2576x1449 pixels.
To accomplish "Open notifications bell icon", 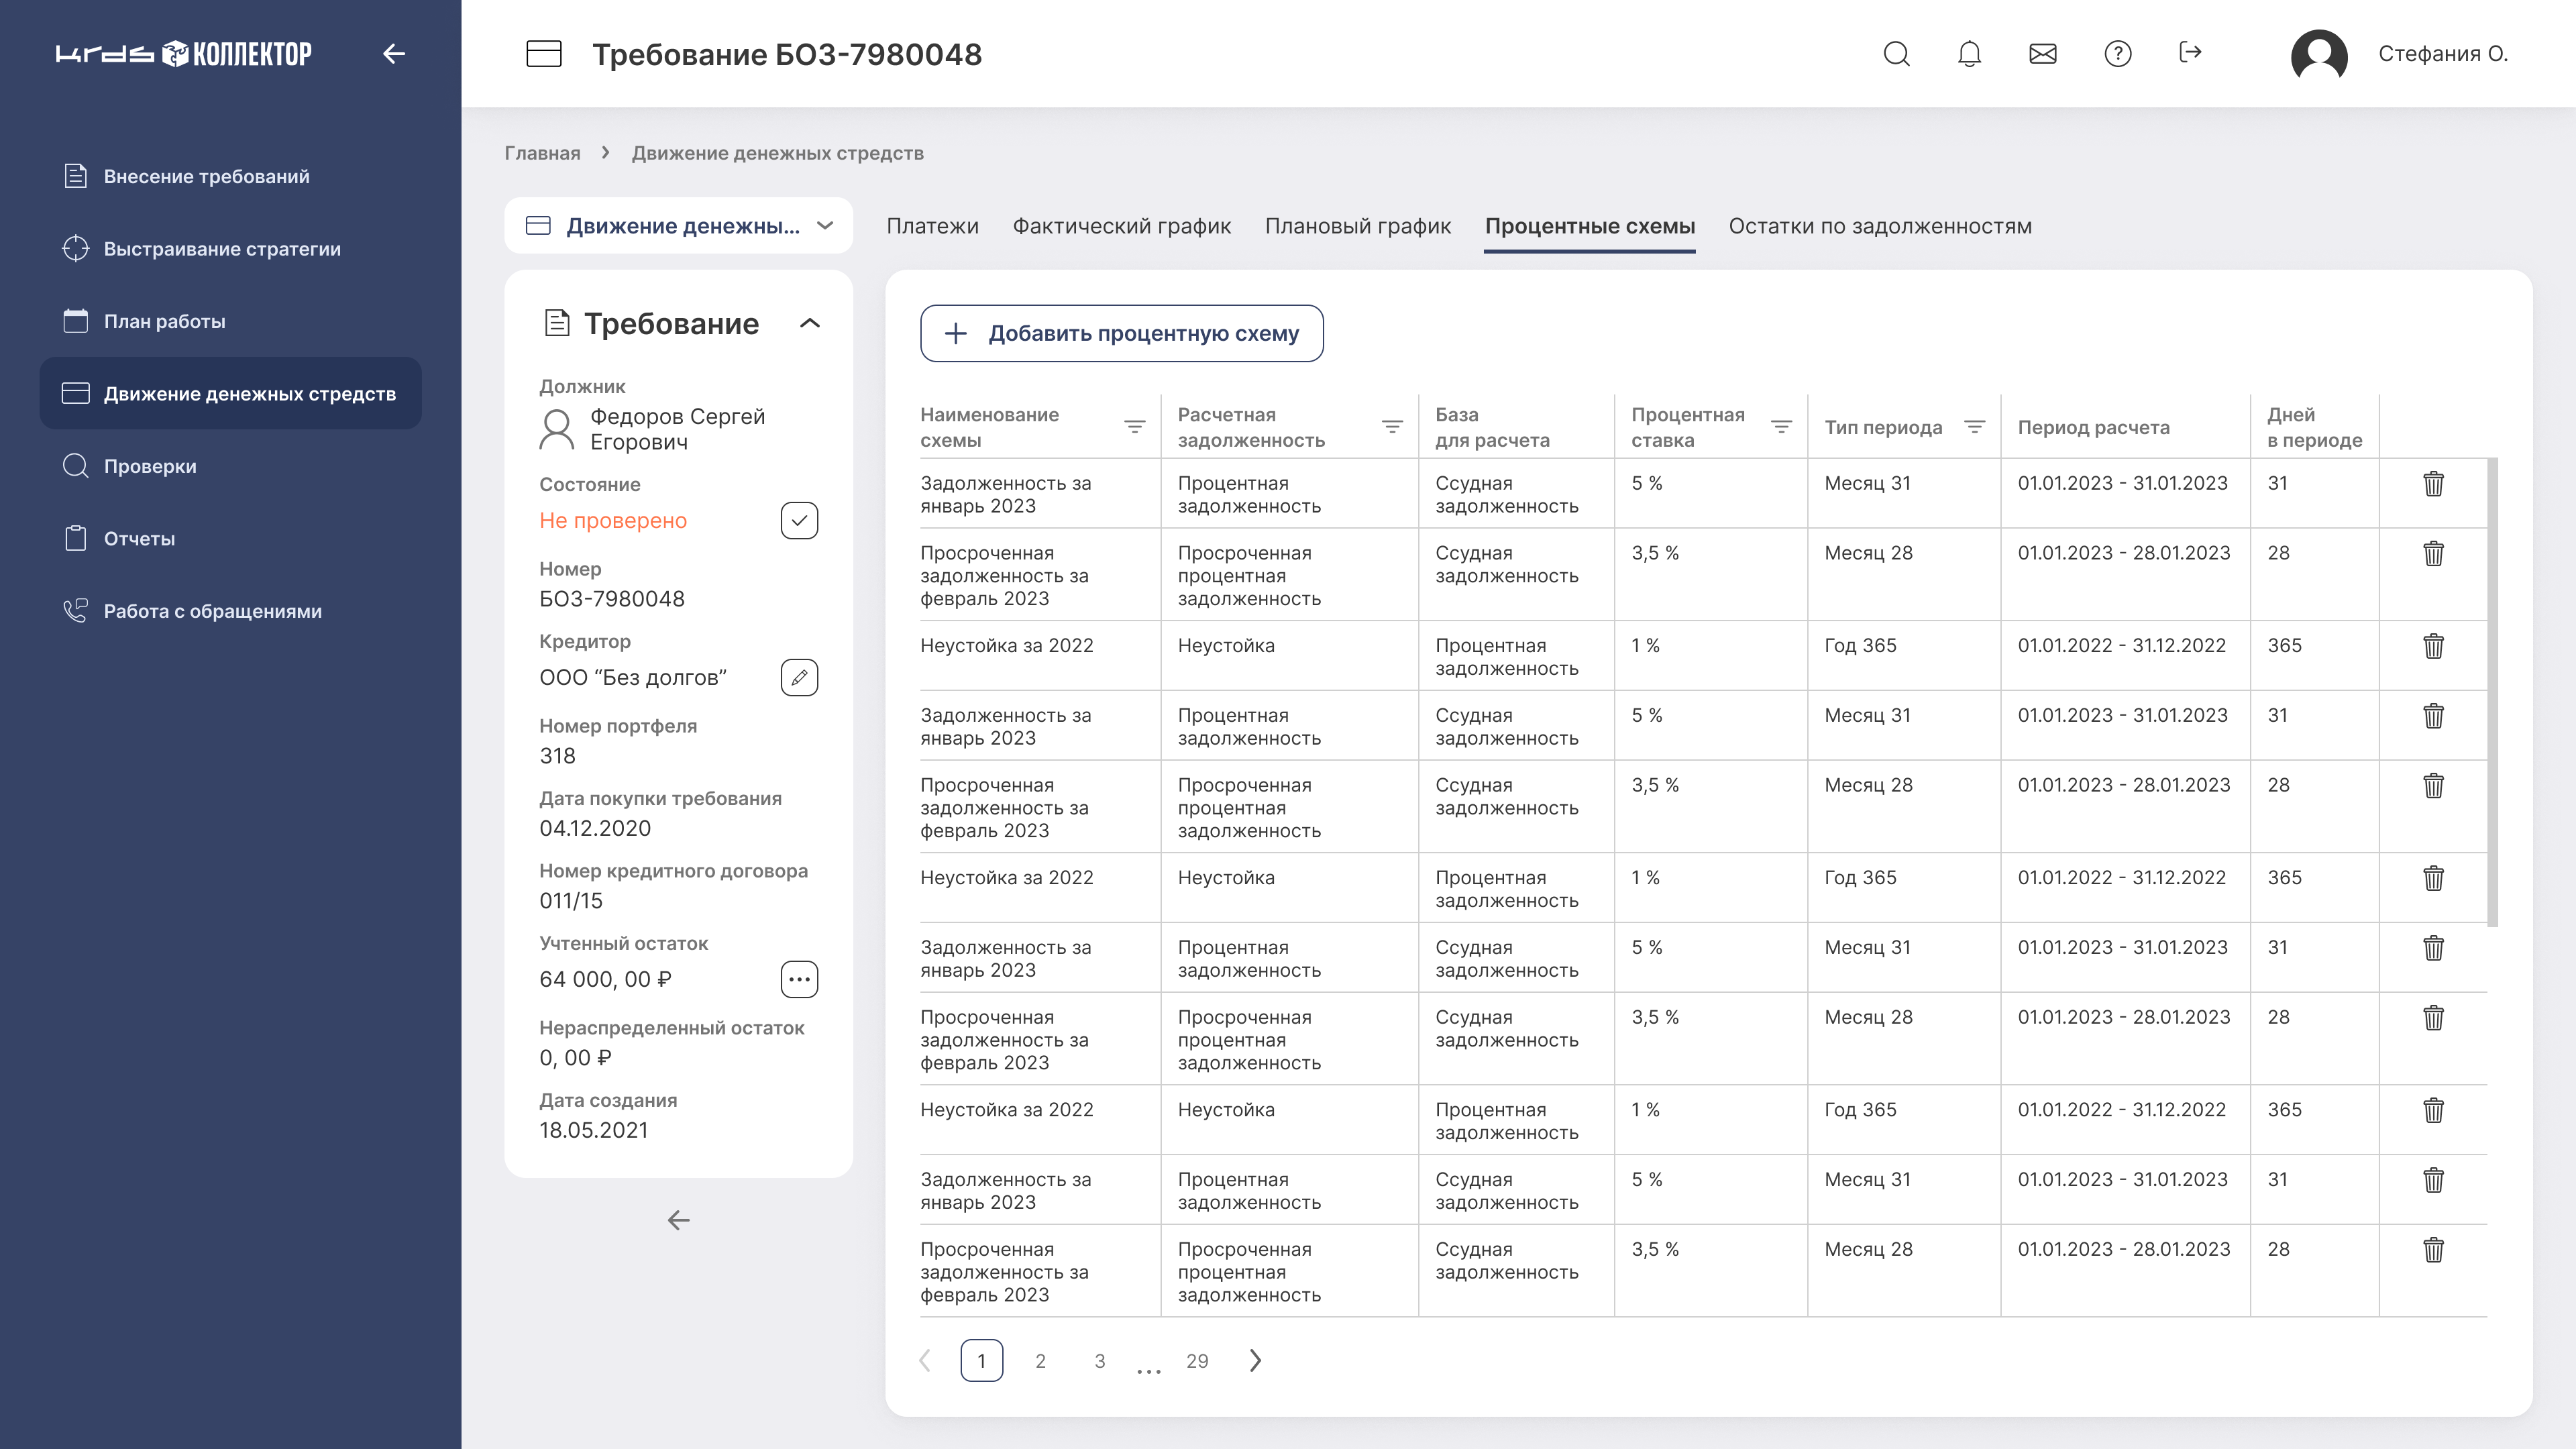I will coord(1969,54).
